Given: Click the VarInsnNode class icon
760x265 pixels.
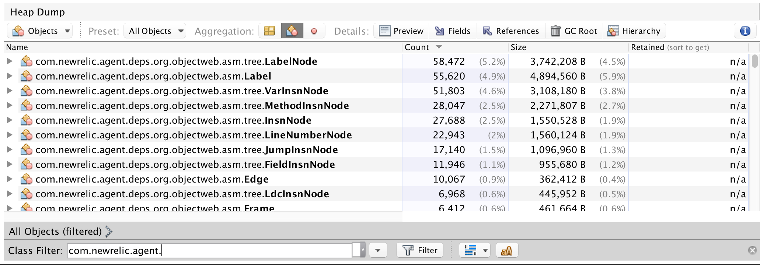Looking at the screenshot, I should point(27,91).
